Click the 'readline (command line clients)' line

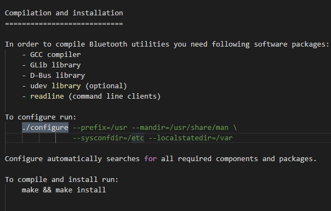click(95, 96)
